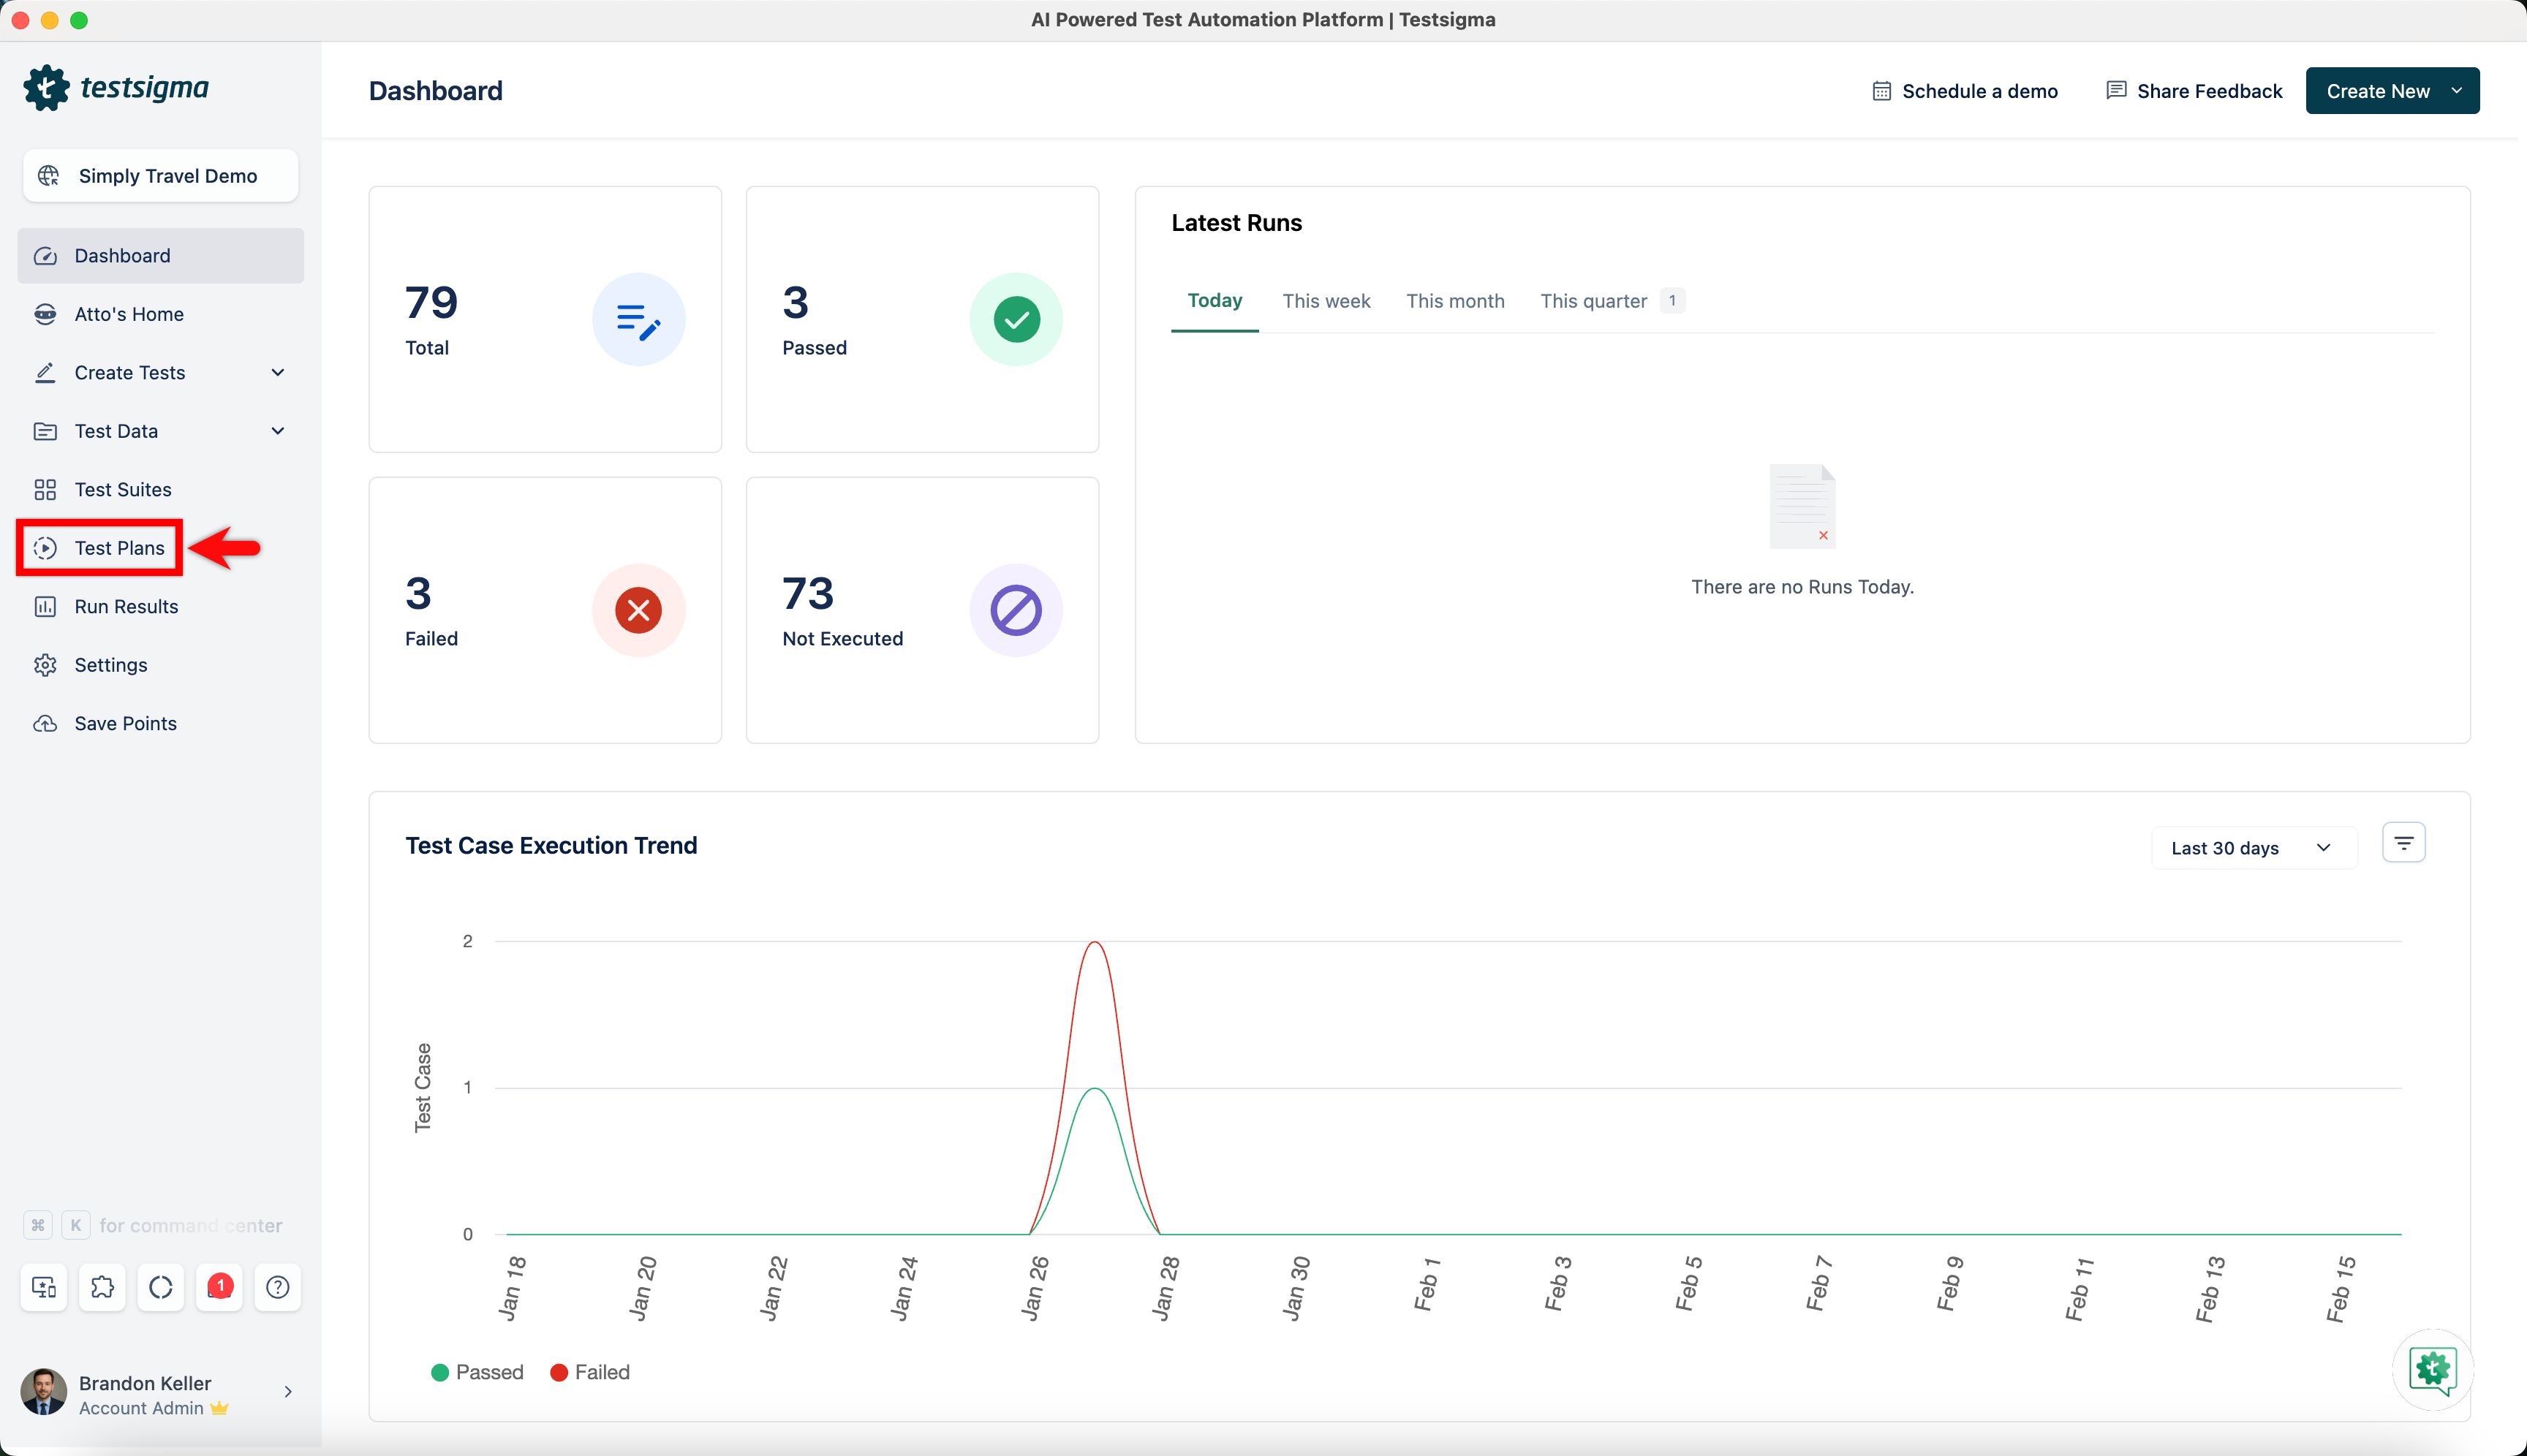Open the green chat widget icon
This screenshot has height=1456, width=2527.
click(2432, 1370)
